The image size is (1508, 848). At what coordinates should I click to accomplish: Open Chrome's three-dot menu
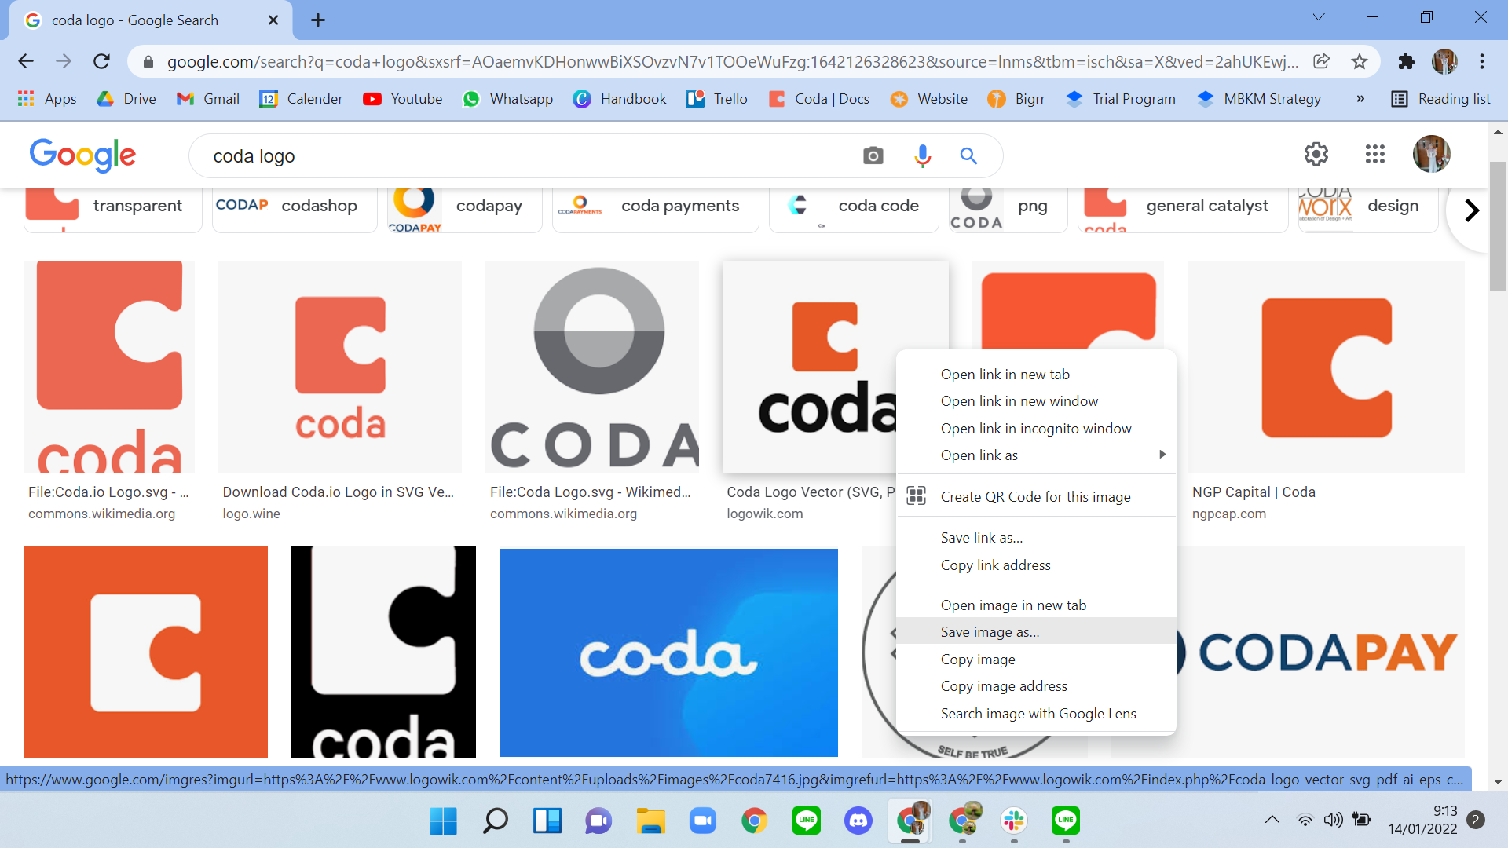[x=1482, y=61]
